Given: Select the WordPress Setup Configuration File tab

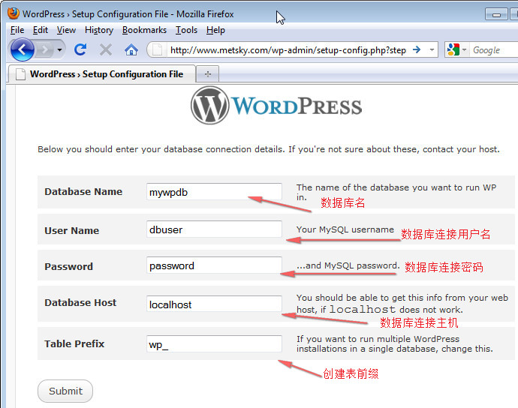Looking at the screenshot, I should click(x=101, y=74).
